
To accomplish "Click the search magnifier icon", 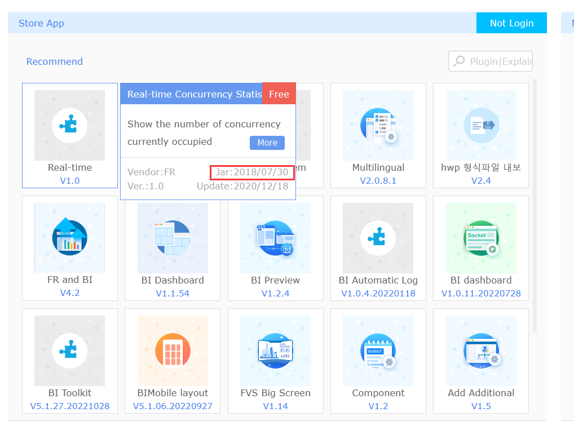I will (x=458, y=61).
